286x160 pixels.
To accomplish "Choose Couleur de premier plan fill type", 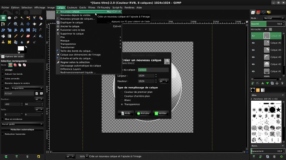I will 122,92.
